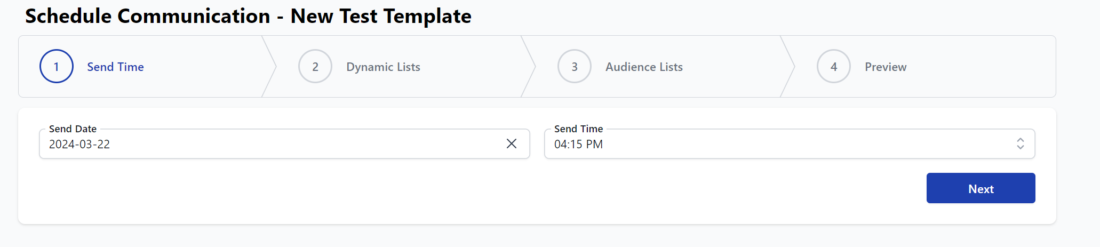
Task: Click the up arrow on the Send Time selector
Action: click(1020, 140)
